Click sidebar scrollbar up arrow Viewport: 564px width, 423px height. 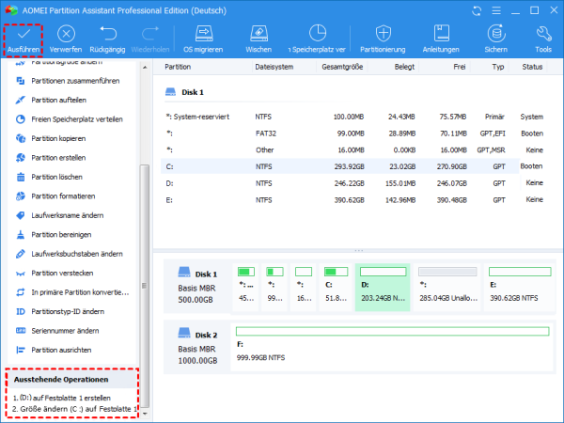[145, 68]
